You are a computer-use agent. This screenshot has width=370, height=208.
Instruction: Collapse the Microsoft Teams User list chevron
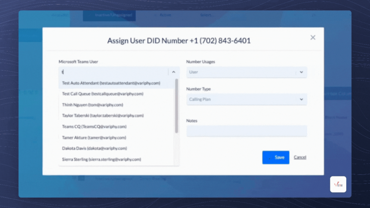[x=174, y=72]
